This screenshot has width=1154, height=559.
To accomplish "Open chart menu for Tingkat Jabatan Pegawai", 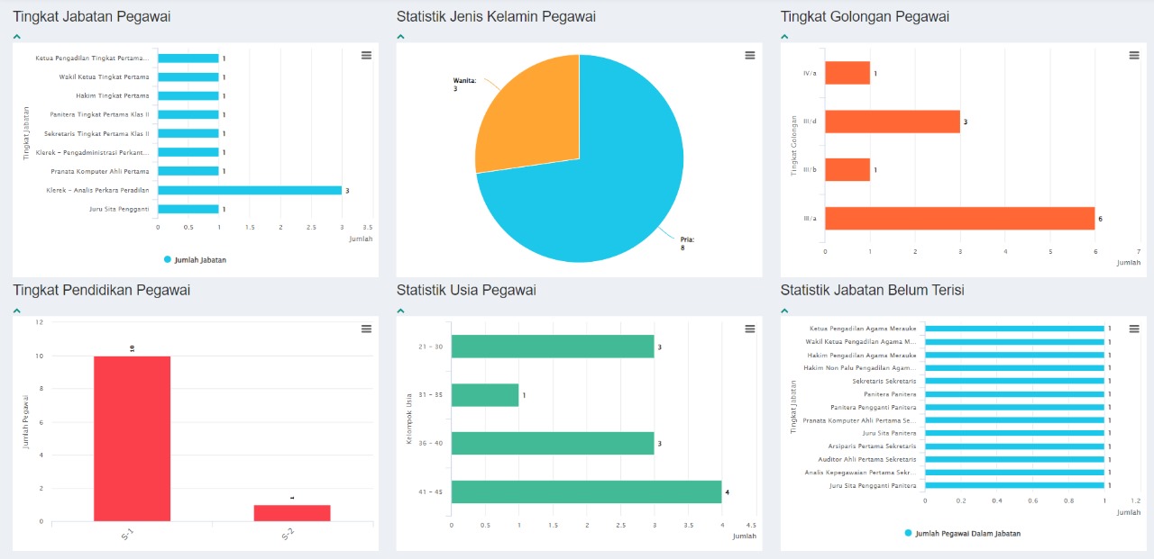I will tap(366, 56).
